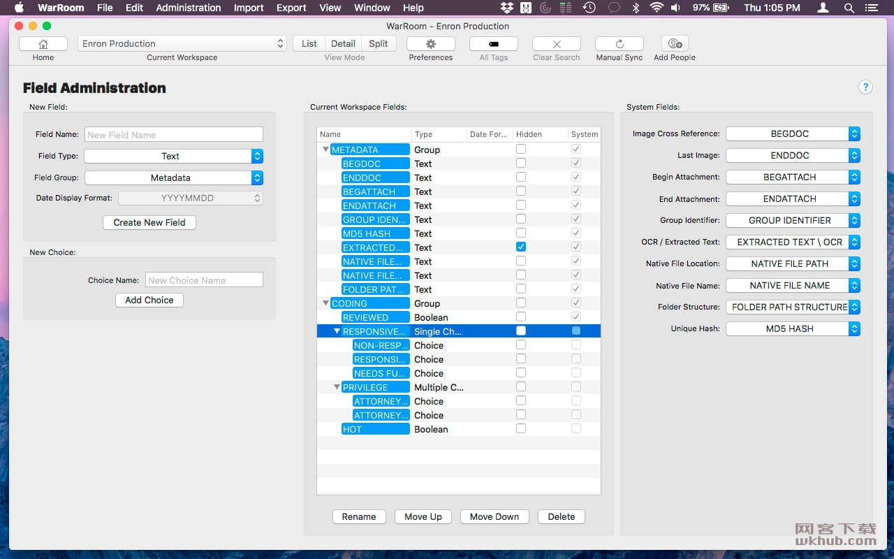Open Spotlight search icon

coord(849,8)
